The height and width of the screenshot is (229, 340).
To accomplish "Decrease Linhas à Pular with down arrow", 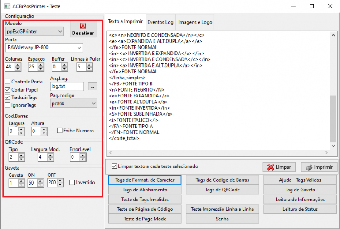I will pyautogui.click(x=89, y=69).
